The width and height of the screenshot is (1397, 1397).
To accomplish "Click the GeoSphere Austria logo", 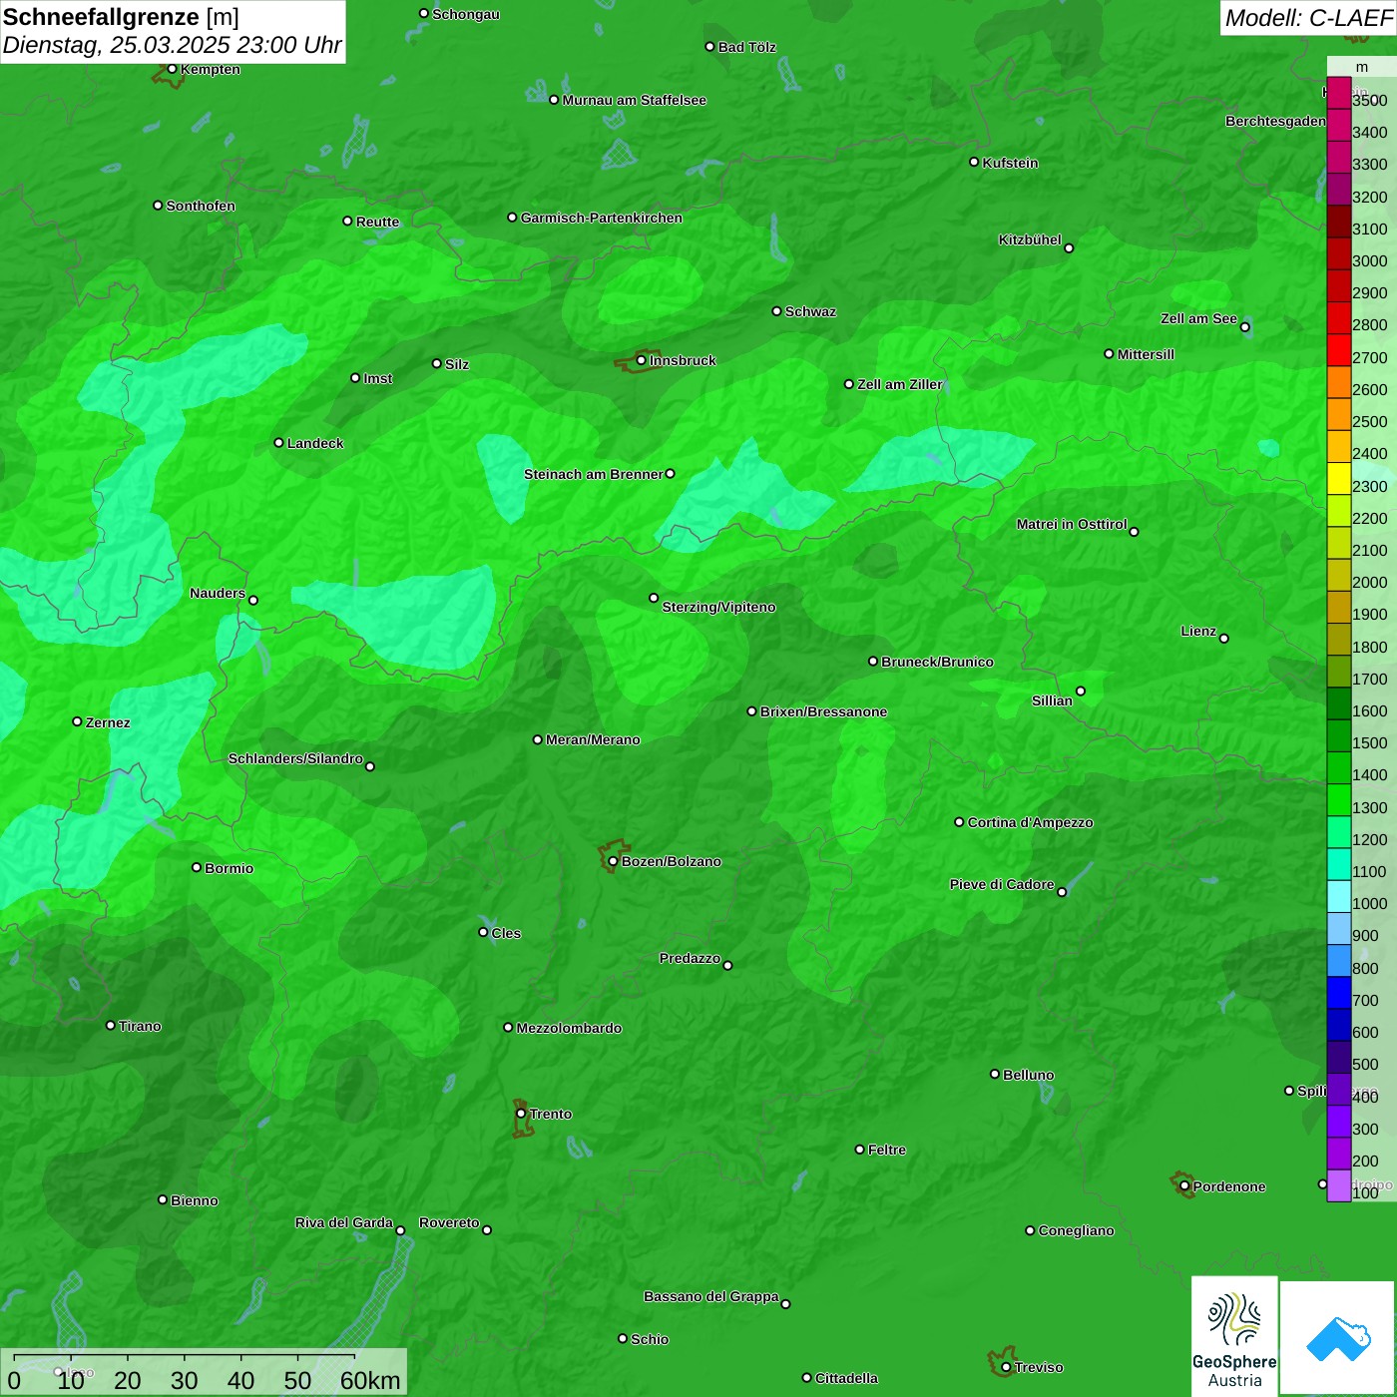I will (1234, 1334).
